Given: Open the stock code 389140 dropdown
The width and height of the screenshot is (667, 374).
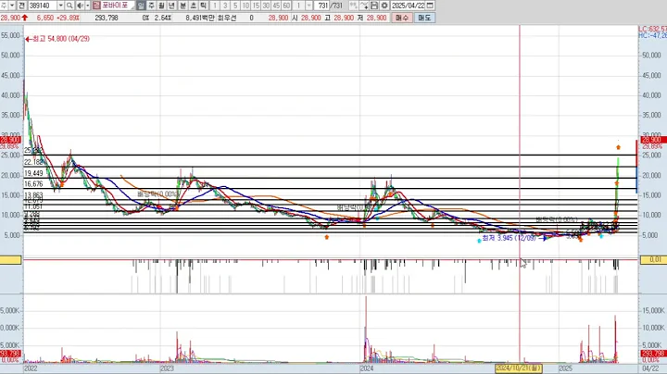Looking at the screenshot, I should click(x=60, y=6).
